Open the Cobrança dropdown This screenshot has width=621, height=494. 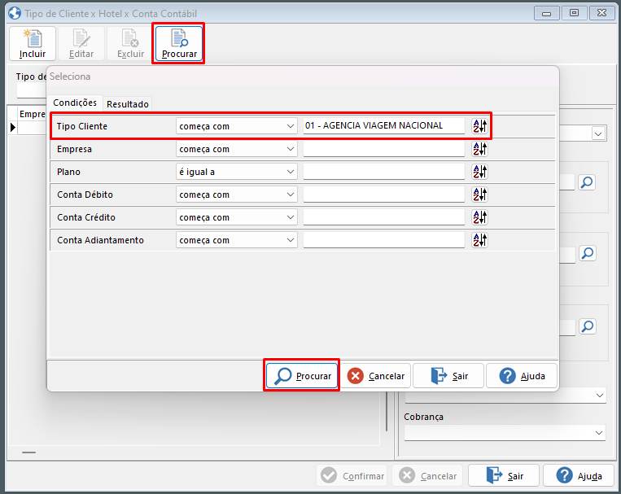pyautogui.click(x=505, y=433)
